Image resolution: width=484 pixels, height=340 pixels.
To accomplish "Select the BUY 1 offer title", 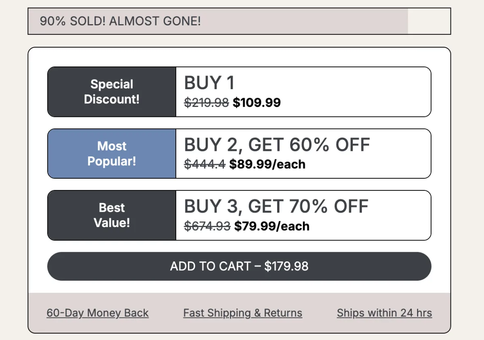I will click(x=209, y=83).
